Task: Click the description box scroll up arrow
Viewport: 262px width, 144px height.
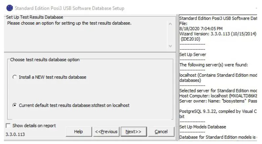Action: (170, 24)
